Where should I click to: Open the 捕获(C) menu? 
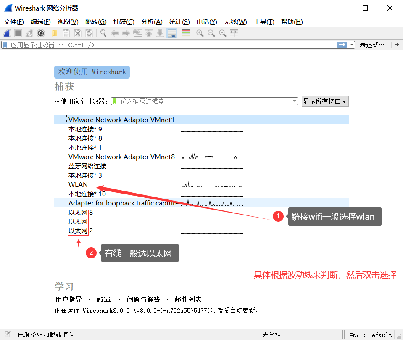click(x=124, y=22)
